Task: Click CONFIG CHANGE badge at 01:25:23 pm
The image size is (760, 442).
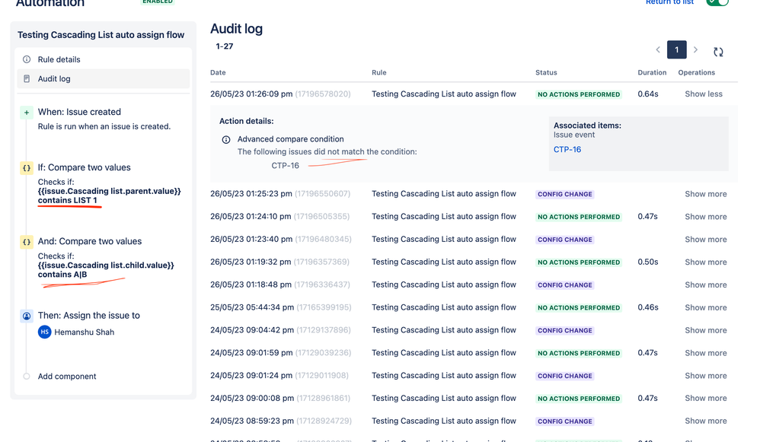Action: point(564,194)
